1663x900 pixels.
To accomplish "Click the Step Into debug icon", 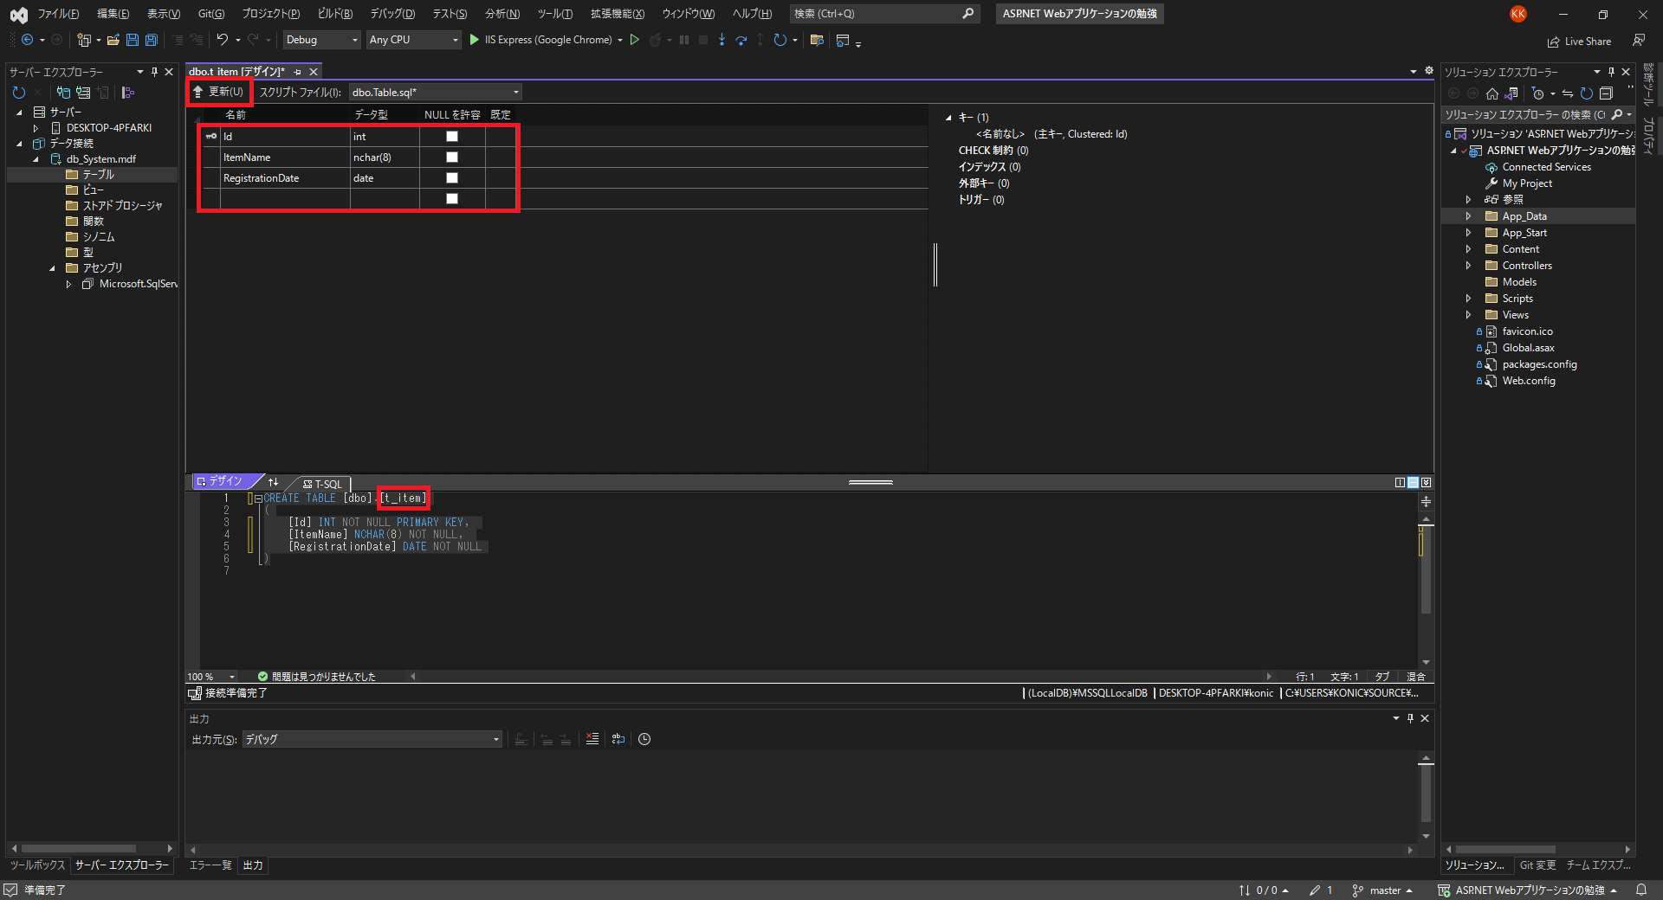I will 721,40.
